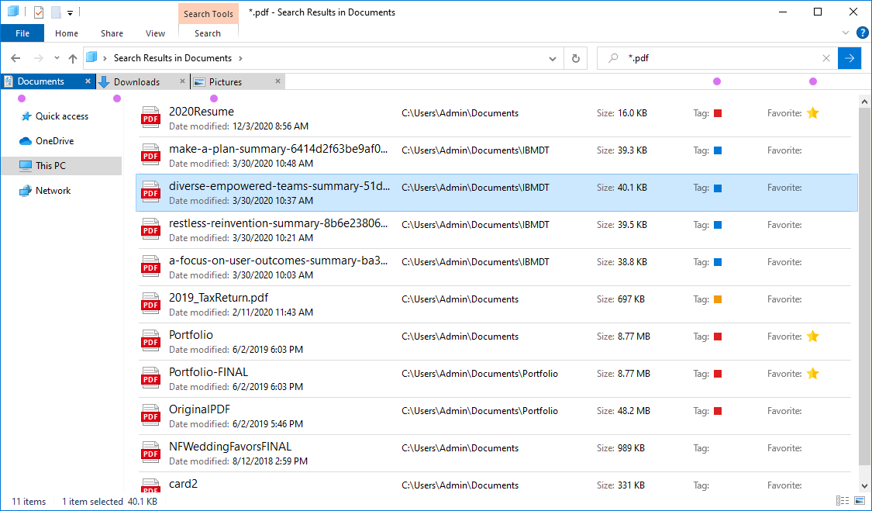Screen dimensions: 872x511
Task: Expand the ribbon with the chevron
Action: (846, 33)
